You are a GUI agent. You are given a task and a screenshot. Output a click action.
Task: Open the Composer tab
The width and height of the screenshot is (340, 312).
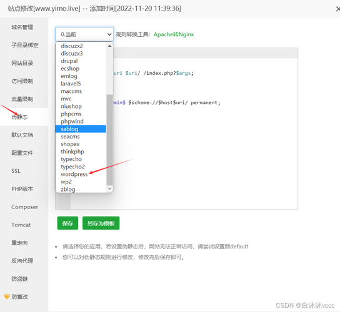(x=25, y=207)
